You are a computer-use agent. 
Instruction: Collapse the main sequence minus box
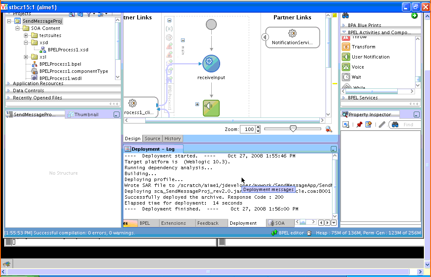pos(183,40)
